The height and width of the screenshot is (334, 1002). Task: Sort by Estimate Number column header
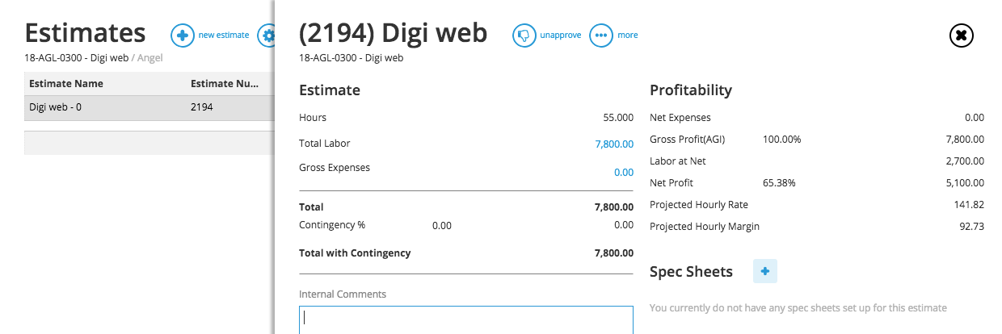tap(225, 84)
